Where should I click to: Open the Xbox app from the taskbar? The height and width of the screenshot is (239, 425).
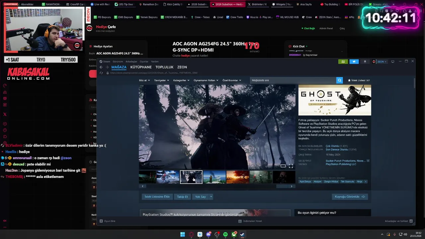(234, 234)
